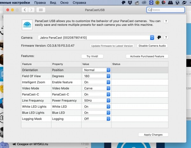The height and width of the screenshot is (148, 191).
Task: Click the help button beside the description
Action: click(x=166, y=21)
